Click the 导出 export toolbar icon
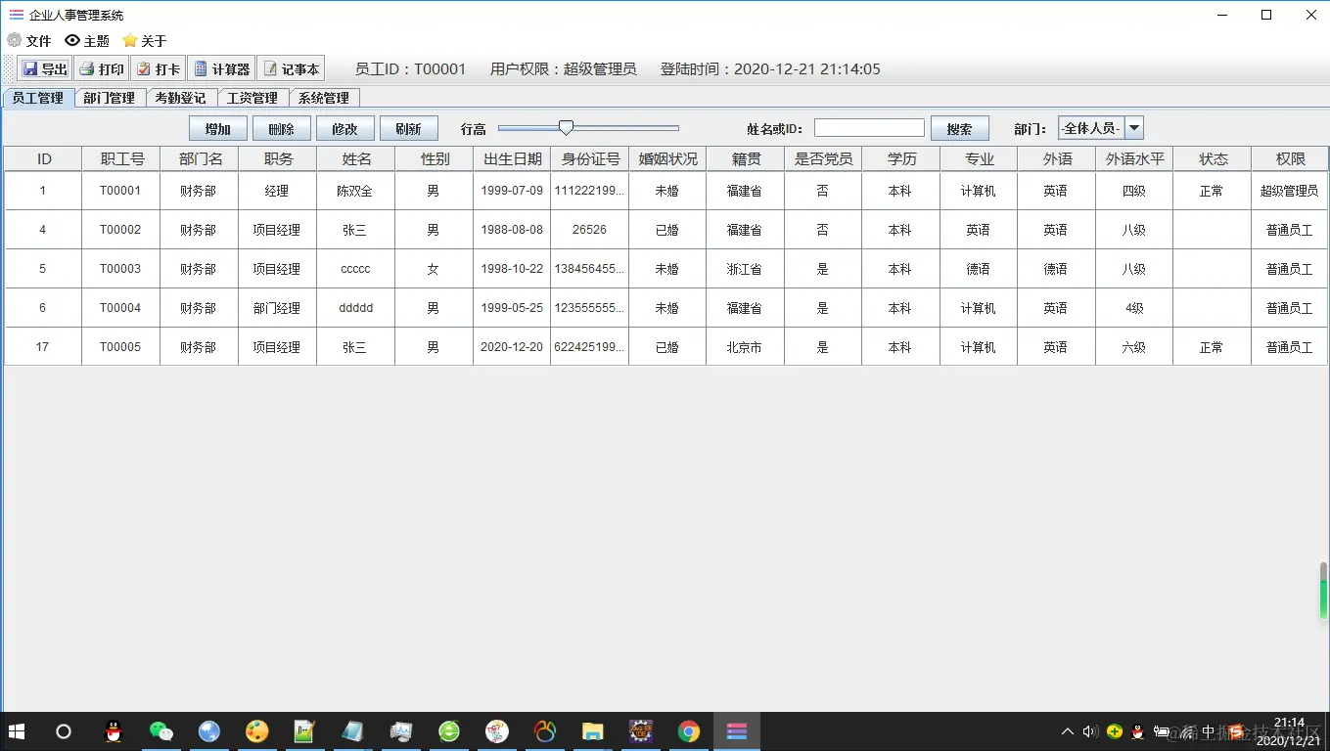 (x=43, y=67)
